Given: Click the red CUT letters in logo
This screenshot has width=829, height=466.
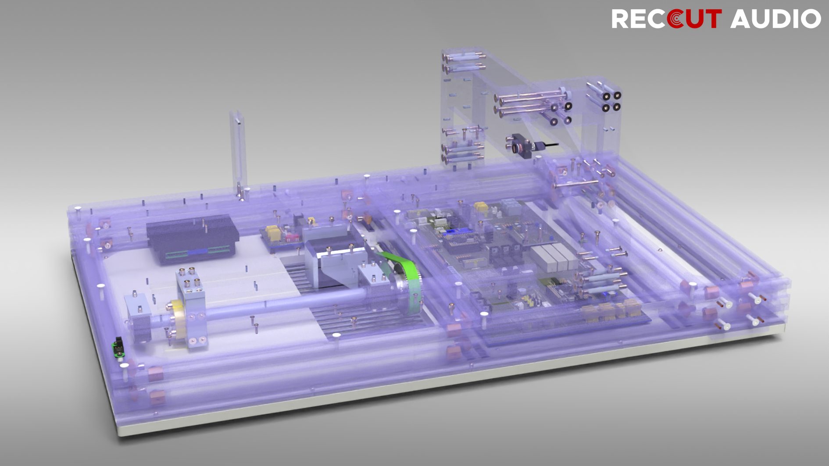Looking at the screenshot, I should point(694,19).
